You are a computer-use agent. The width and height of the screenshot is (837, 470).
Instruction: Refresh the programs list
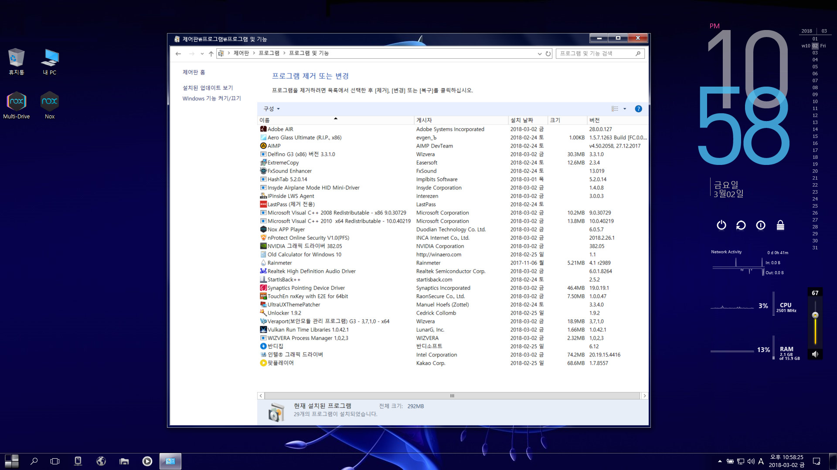548,54
